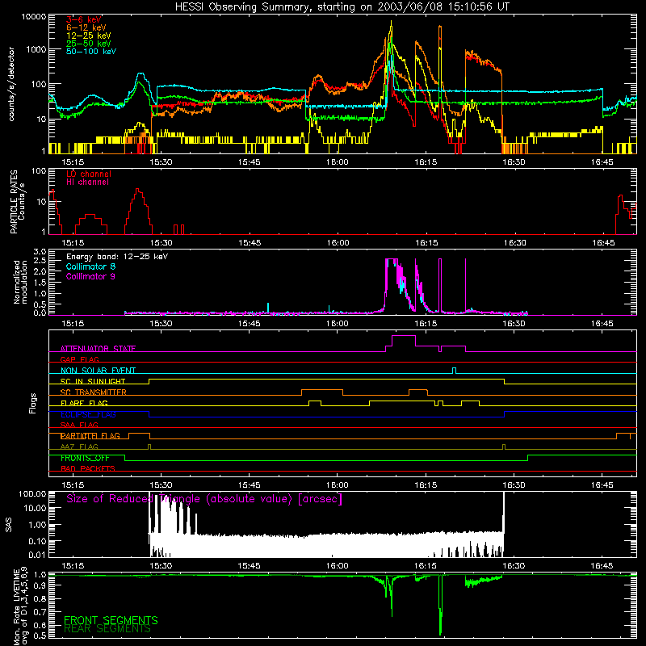Click '15:45' time label under modulation plot

(250, 324)
